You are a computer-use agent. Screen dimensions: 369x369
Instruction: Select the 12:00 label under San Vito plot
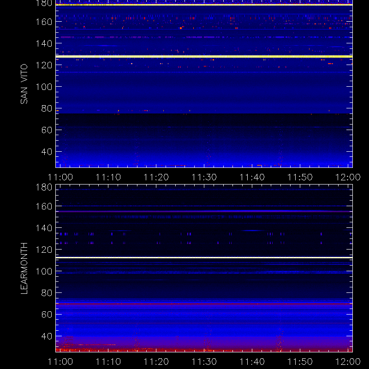pos(348,177)
